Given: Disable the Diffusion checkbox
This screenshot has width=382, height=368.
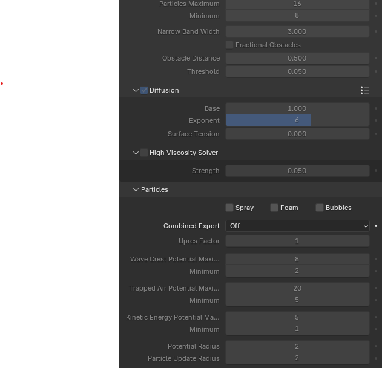Looking at the screenshot, I should [x=144, y=90].
